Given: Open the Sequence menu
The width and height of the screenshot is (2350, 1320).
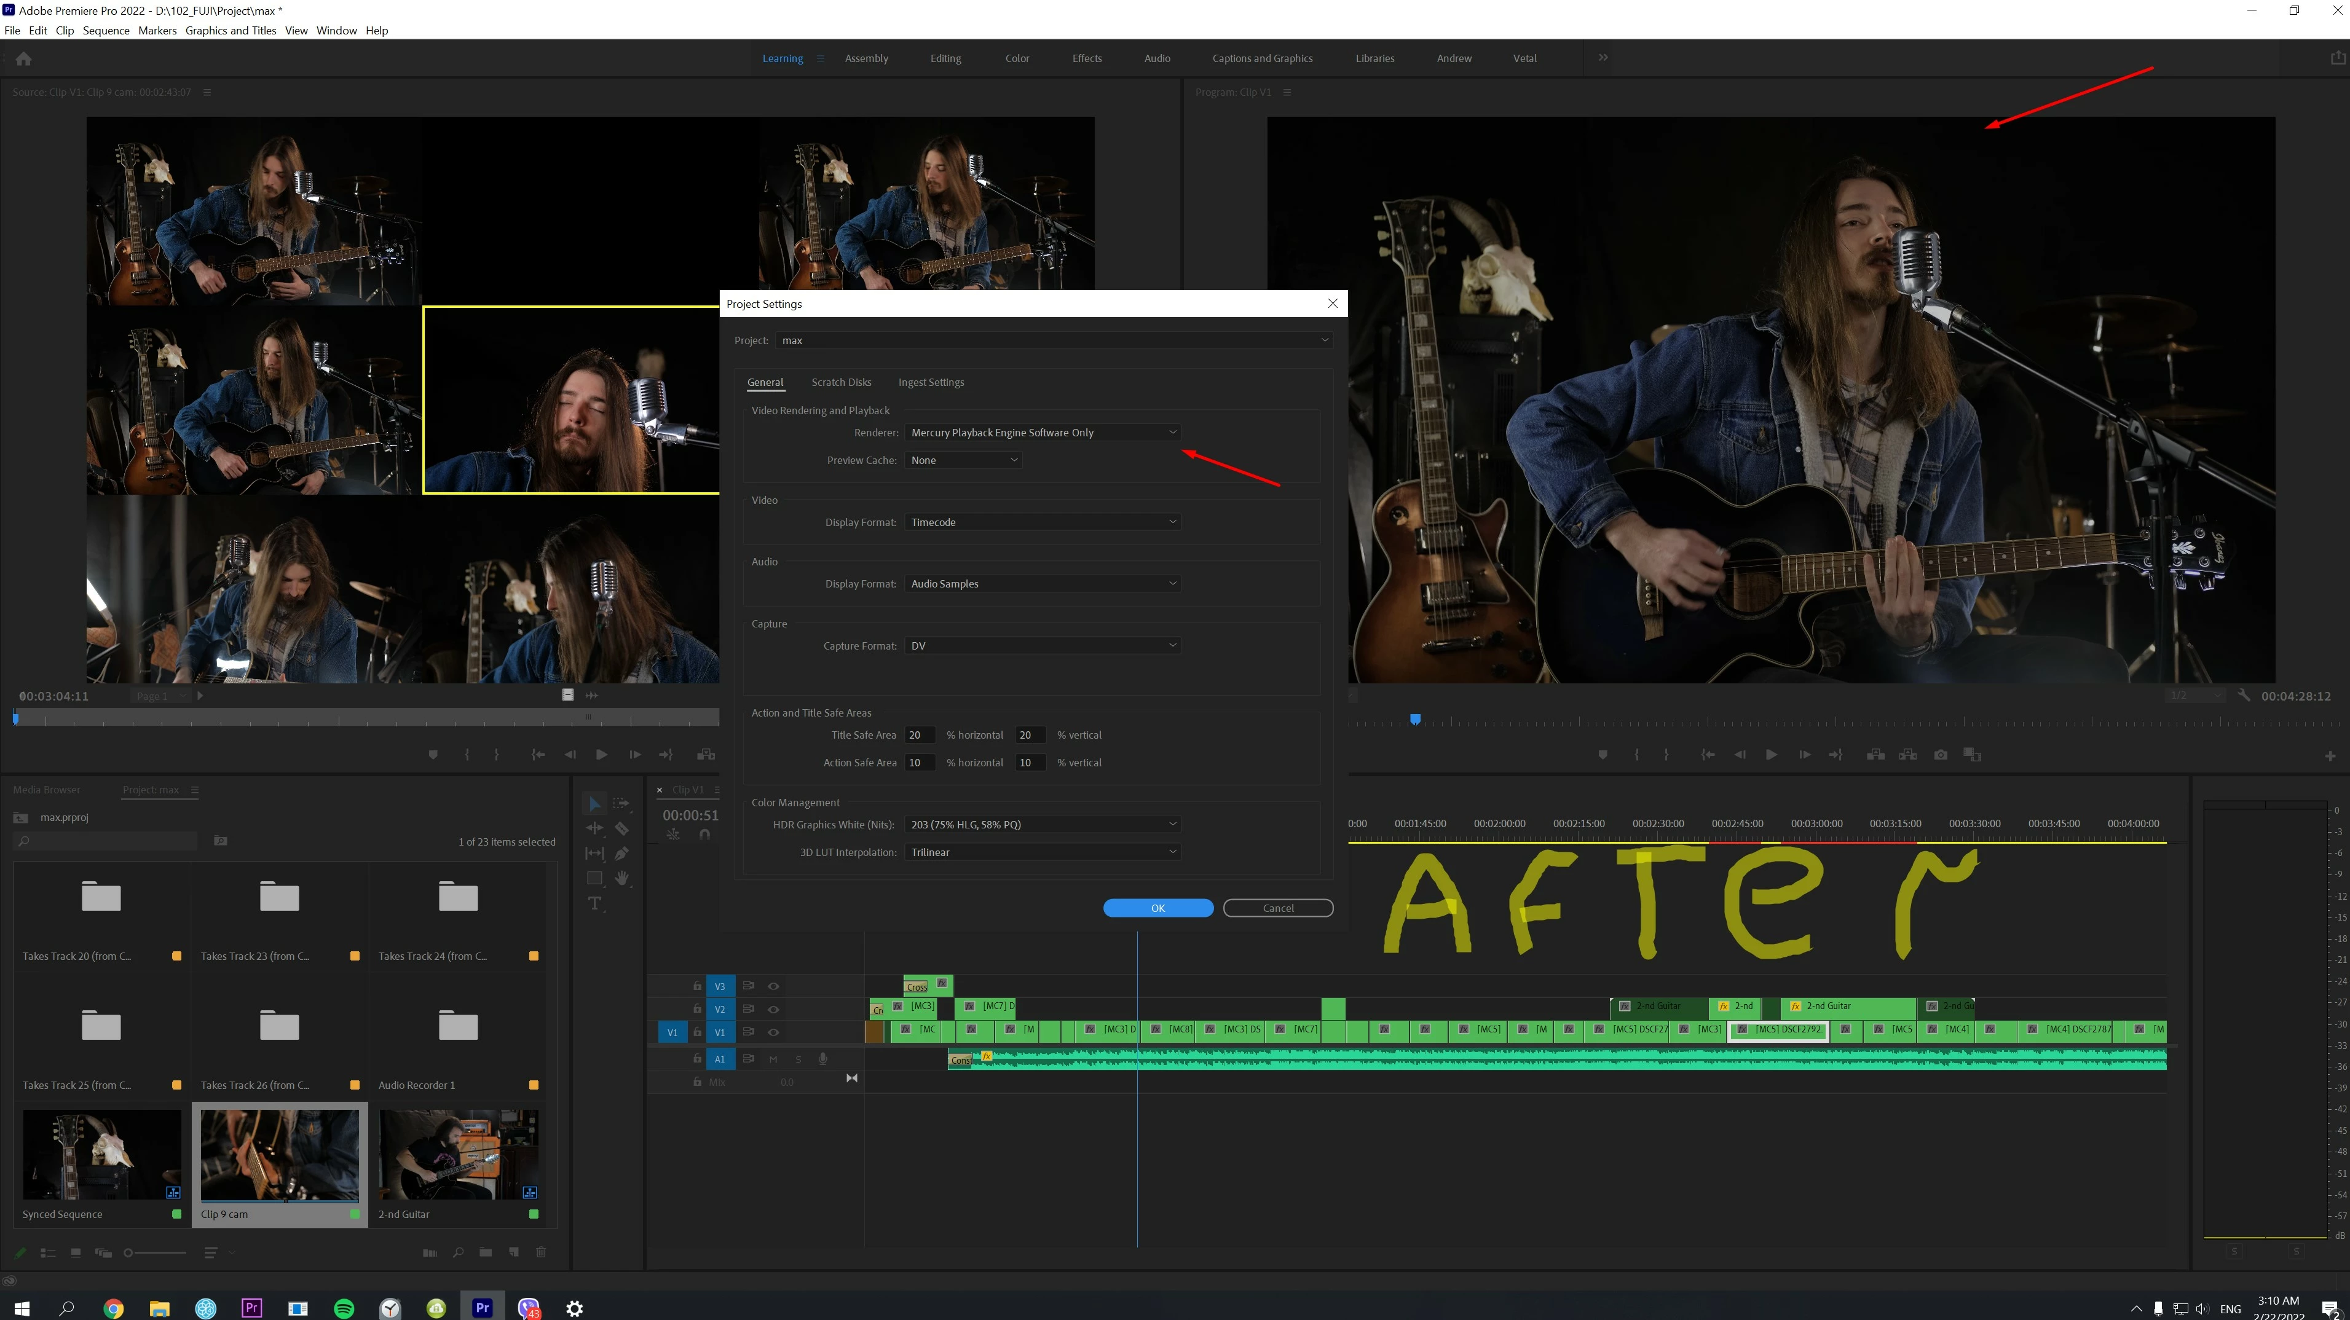Looking at the screenshot, I should click(x=106, y=30).
